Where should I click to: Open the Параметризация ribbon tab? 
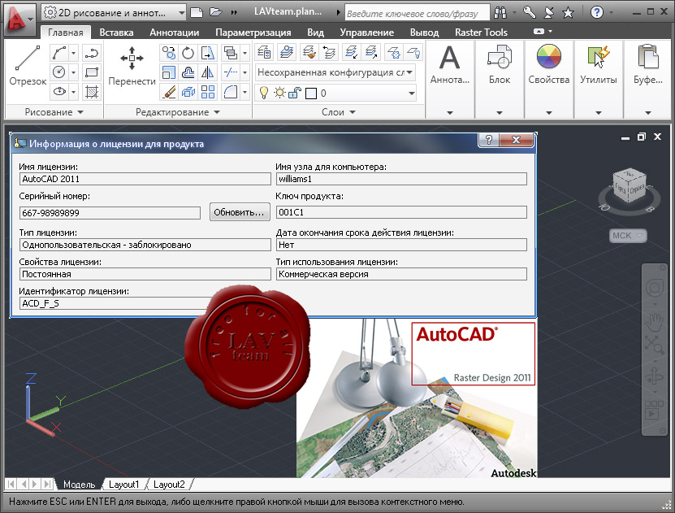pos(253,33)
